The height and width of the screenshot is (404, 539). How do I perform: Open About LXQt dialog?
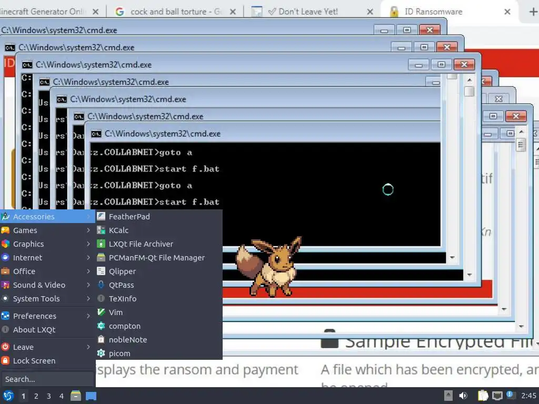[x=47, y=329]
